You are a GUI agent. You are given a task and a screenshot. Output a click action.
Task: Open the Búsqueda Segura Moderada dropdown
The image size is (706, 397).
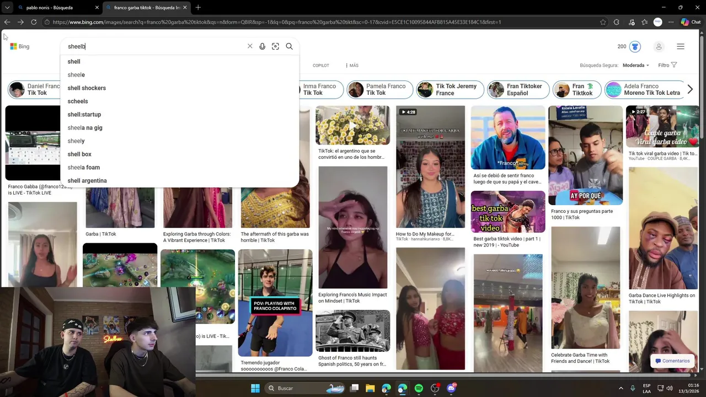tap(637, 65)
